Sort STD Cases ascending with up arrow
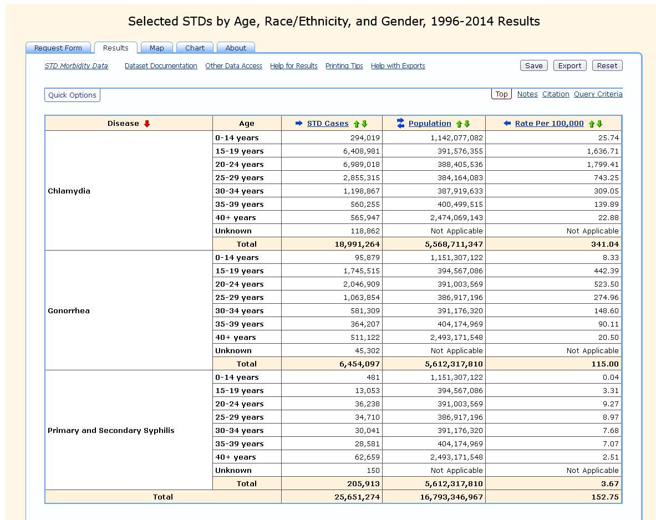Image resolution: width=656 pixels, height=520 pixels. 357,124
